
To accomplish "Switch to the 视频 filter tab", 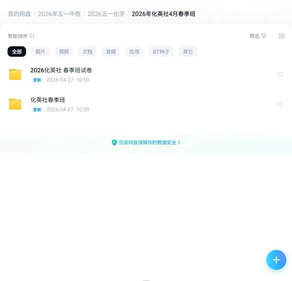I will pos(64,51).
